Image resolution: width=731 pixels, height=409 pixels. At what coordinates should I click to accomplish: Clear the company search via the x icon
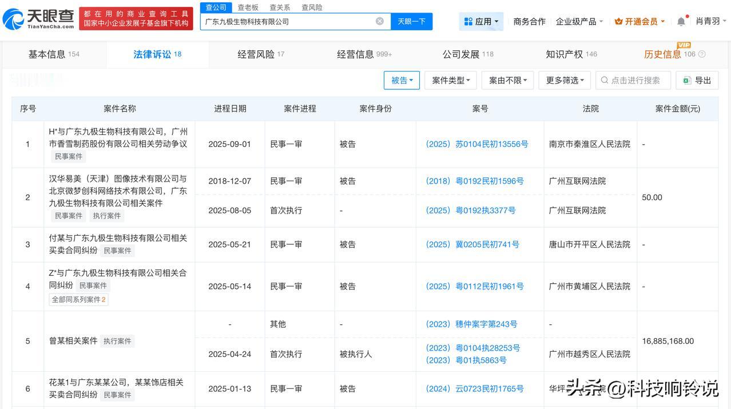click(379, 21)
